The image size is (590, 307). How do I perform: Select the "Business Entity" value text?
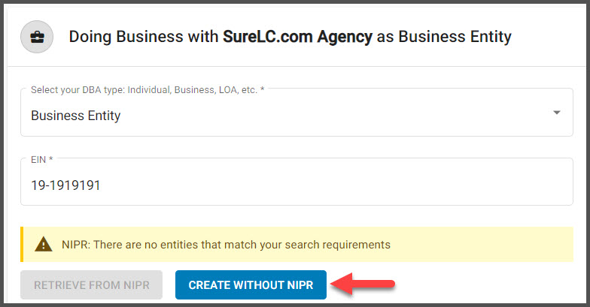(75, 116)
